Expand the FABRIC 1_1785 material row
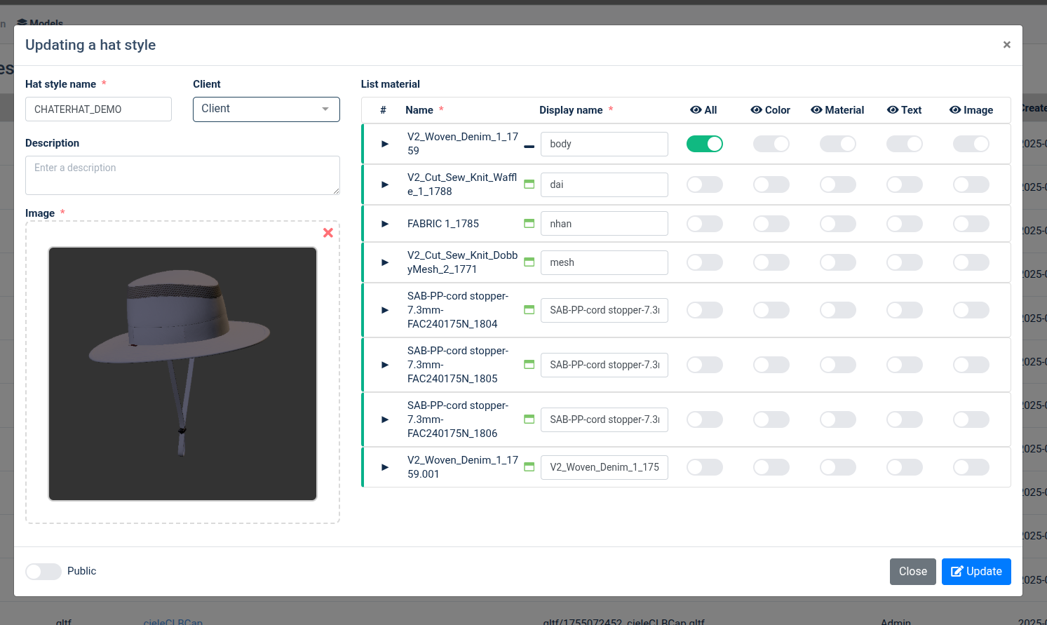Viewport: 1047px width, 625px height. [x=385, y=224]
